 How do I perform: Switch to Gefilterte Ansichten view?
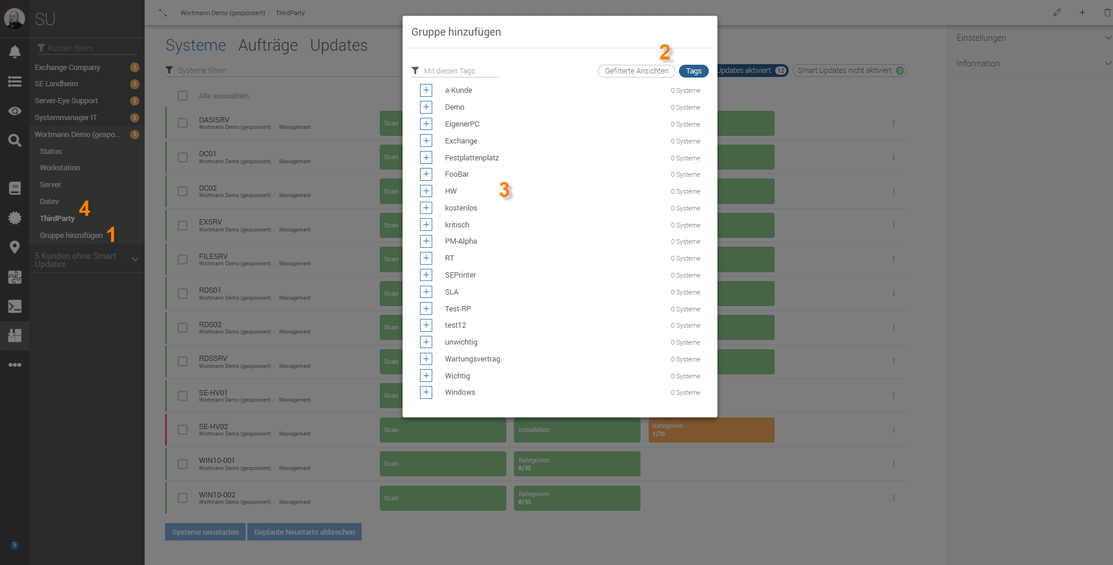click(636, 71)
